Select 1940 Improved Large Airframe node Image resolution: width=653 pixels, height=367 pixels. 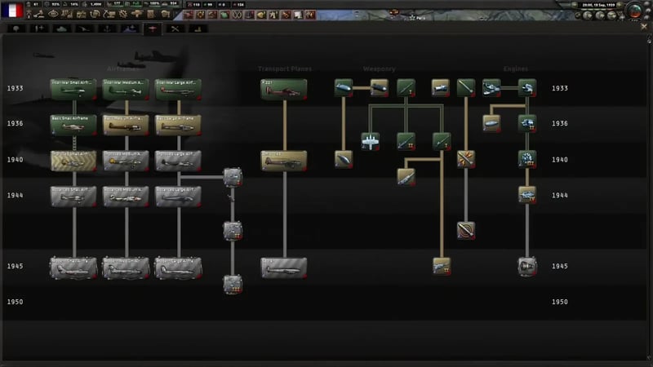[178, 161]
